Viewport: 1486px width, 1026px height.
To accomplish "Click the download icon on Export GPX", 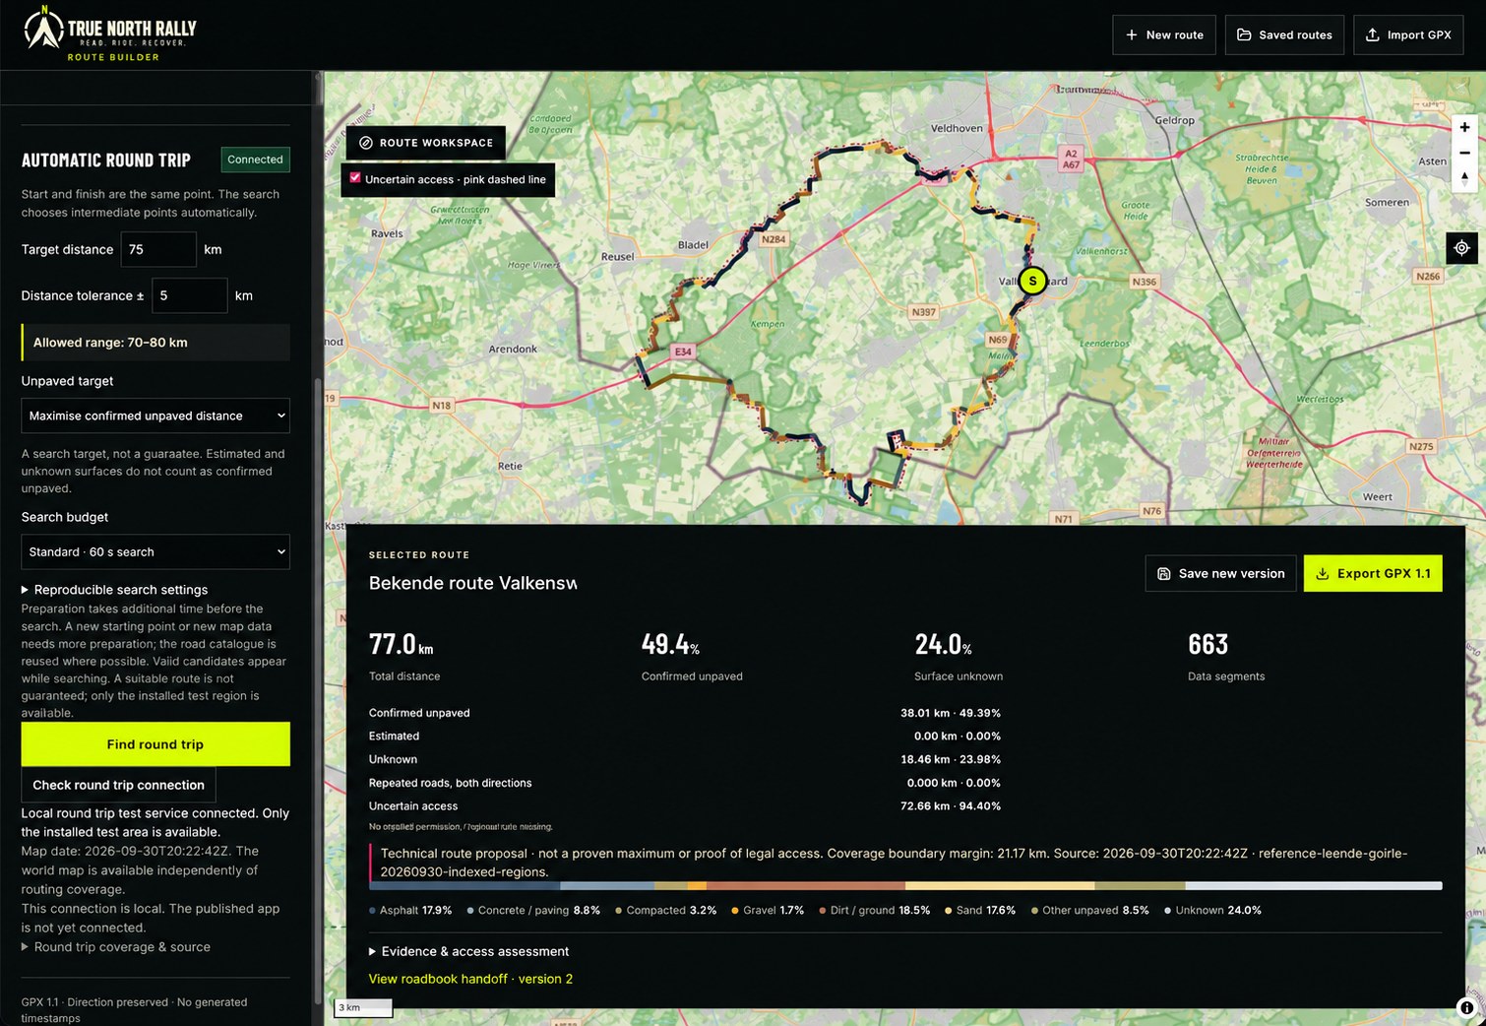I will (x=1323, y=573).
